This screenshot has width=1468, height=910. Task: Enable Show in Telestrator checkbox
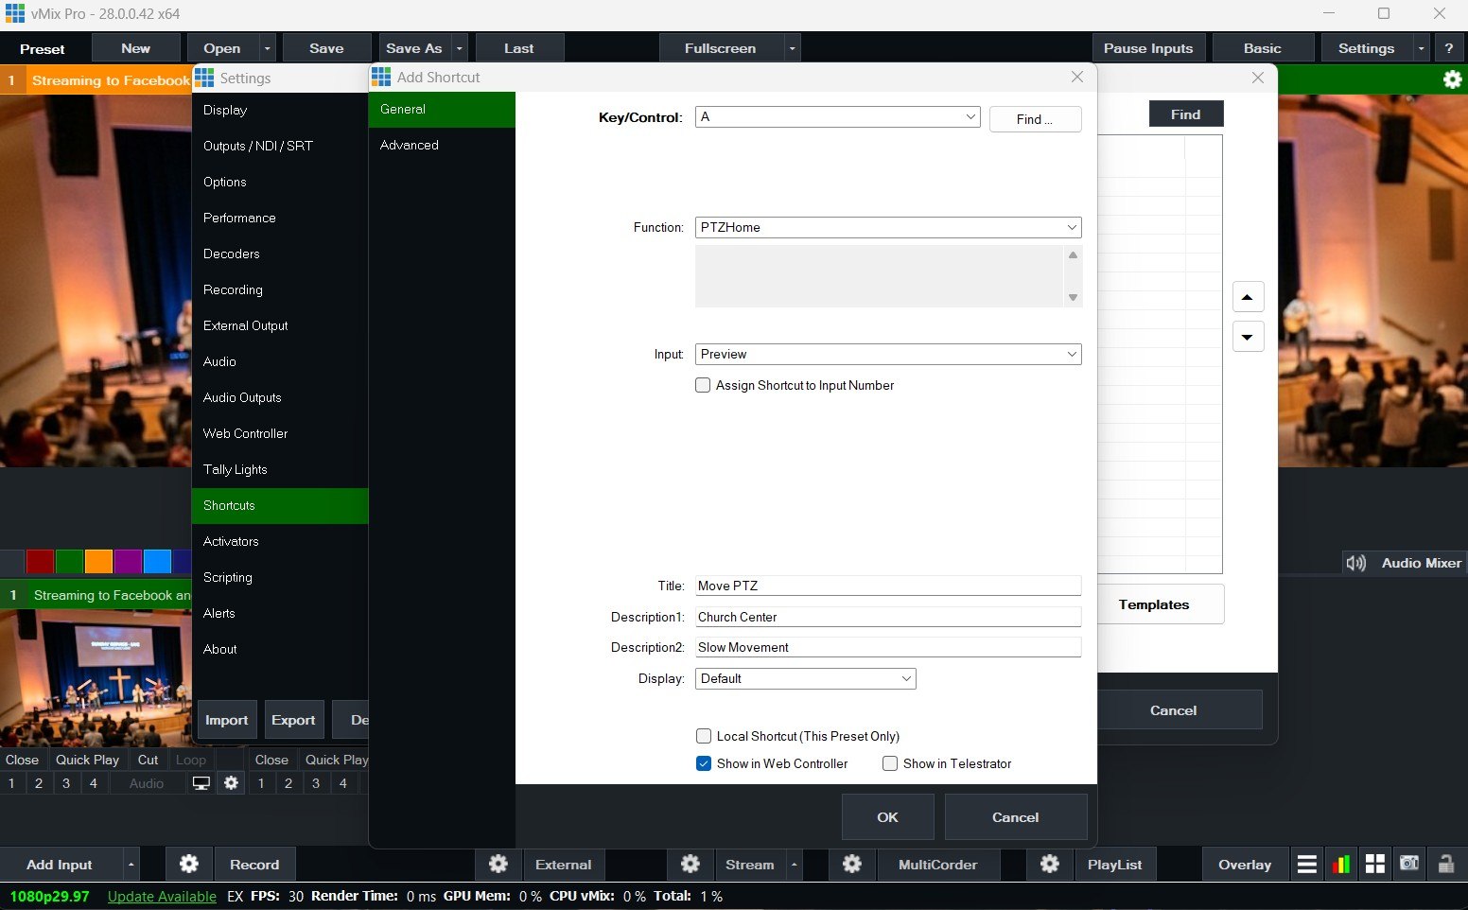(890, 763)
